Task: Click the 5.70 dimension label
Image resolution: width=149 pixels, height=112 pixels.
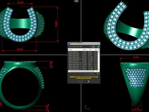Action: [137, 109]
